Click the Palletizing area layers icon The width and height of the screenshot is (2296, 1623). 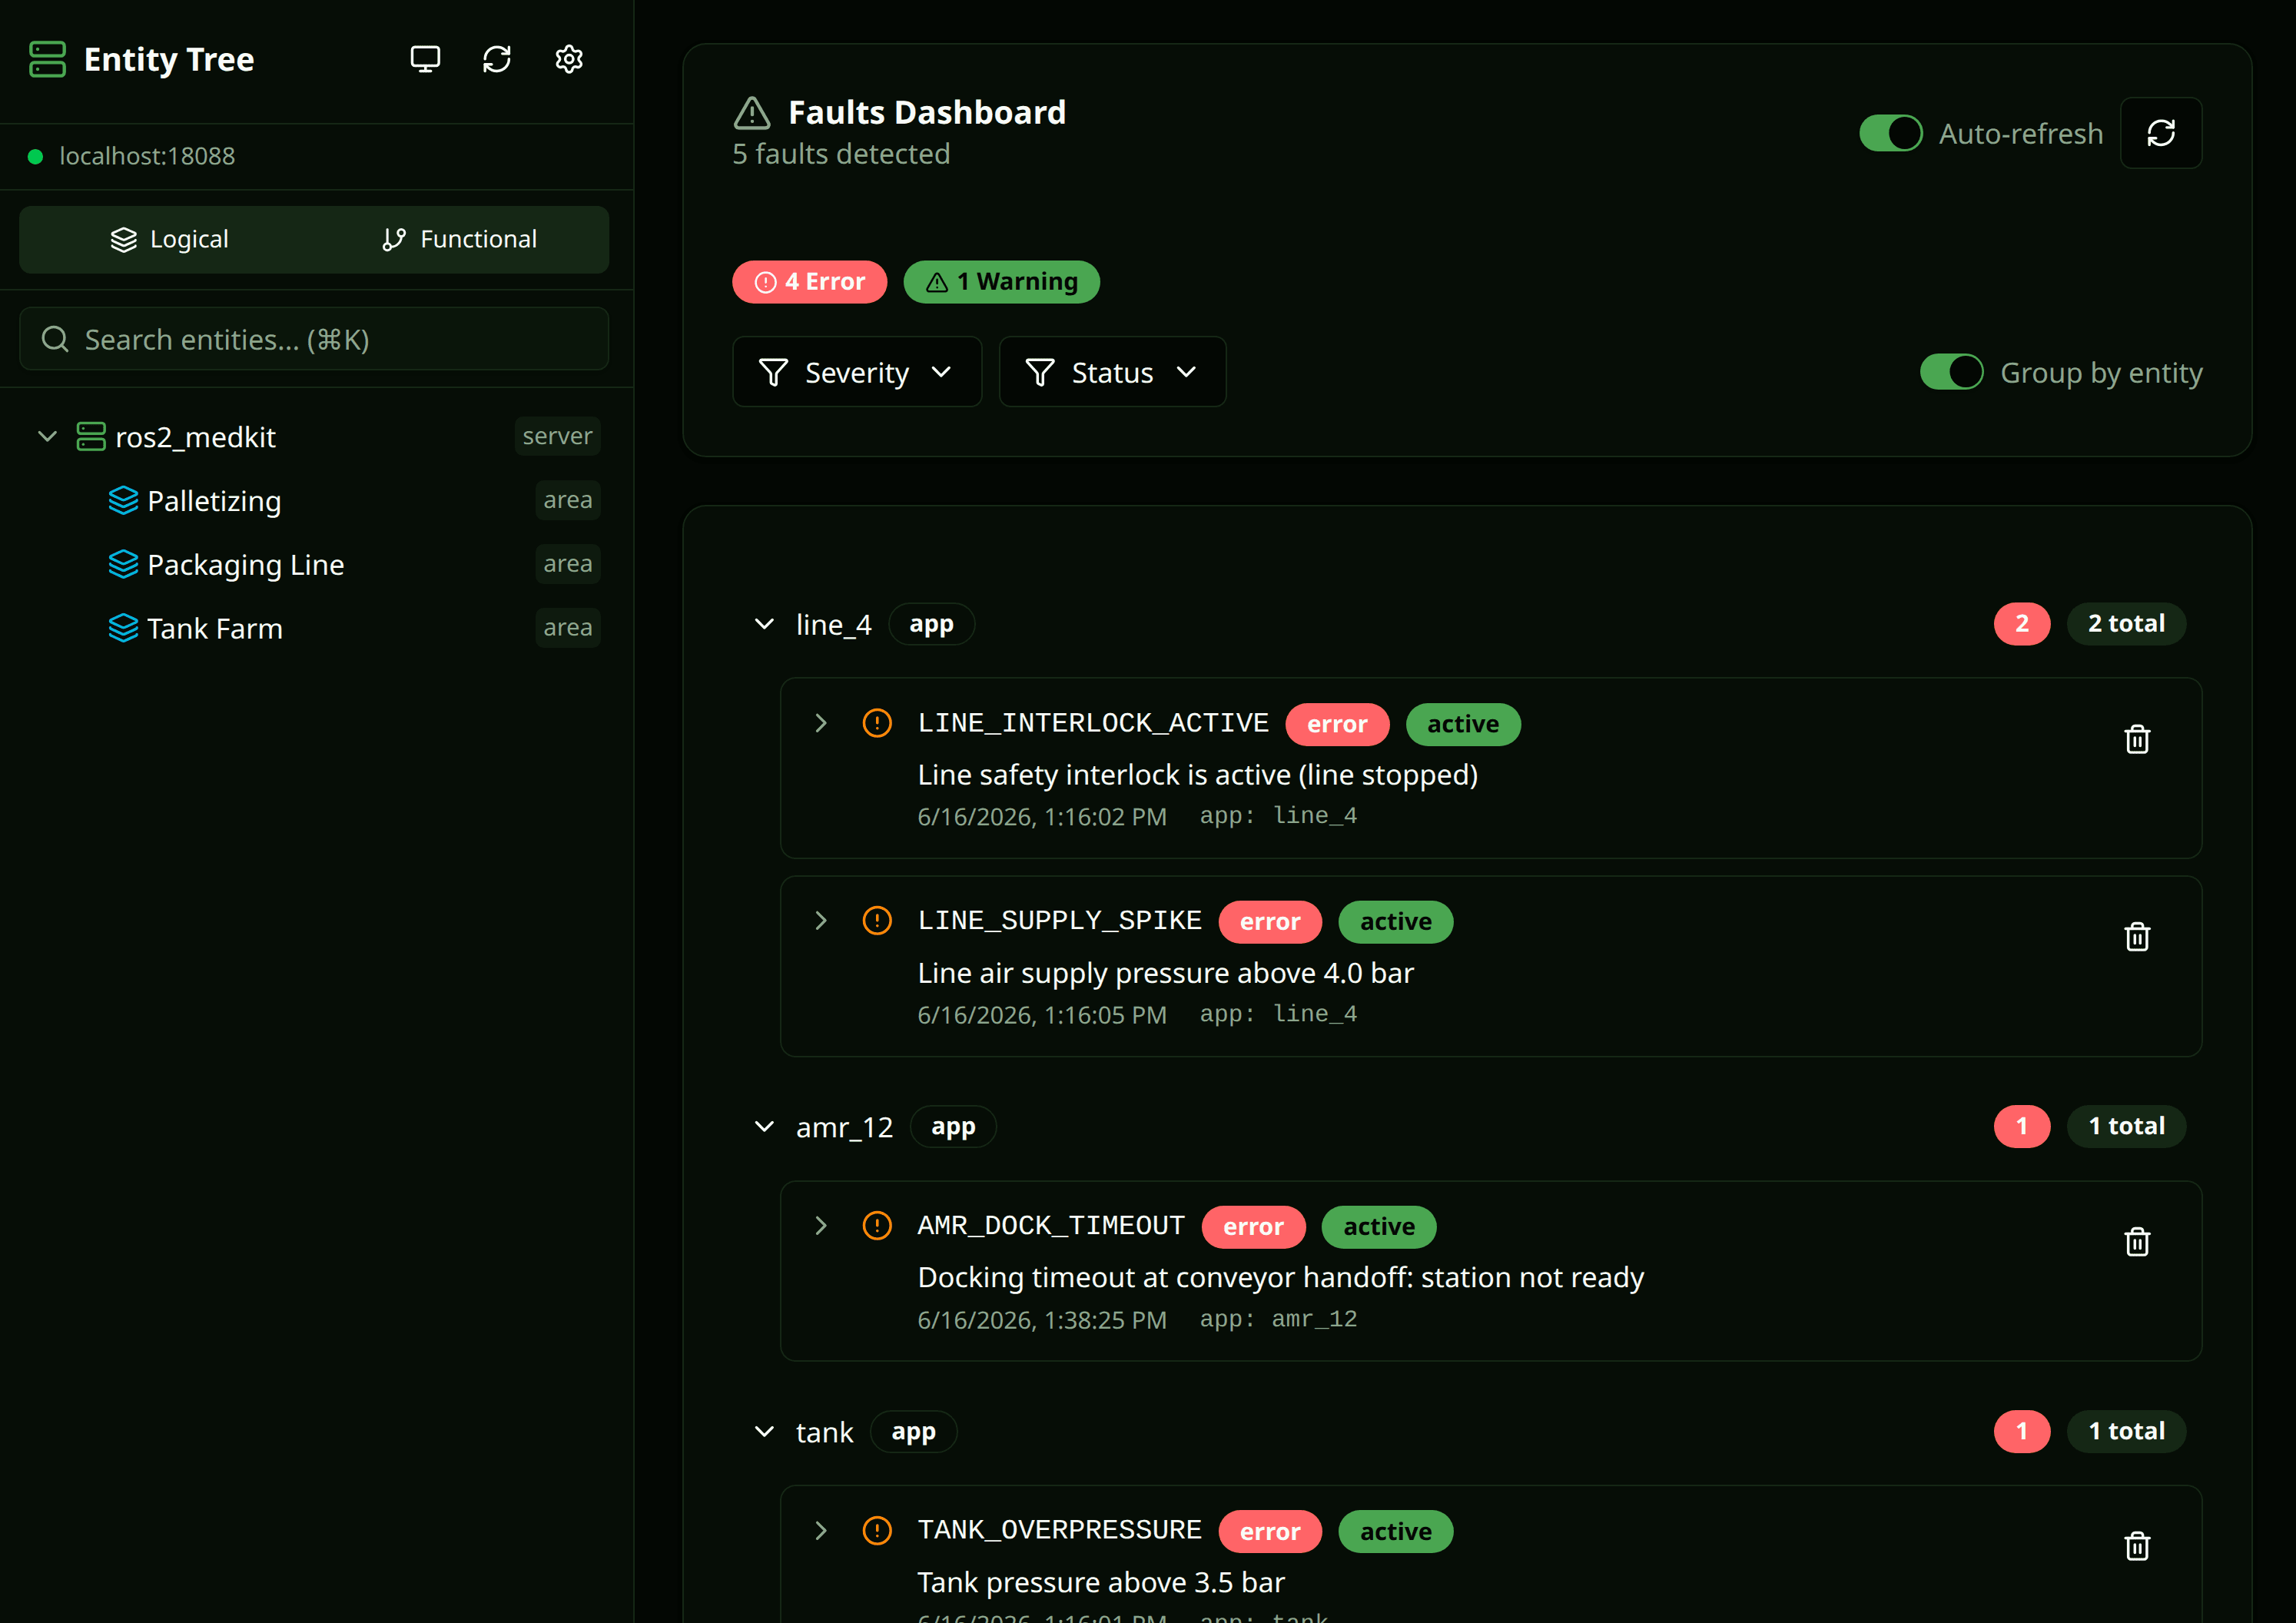coord(123,500)
